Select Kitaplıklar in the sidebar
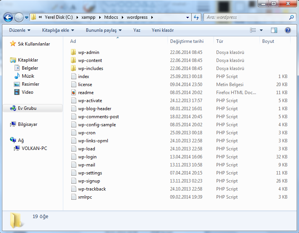This screenshot has width=299, height=233. coord(28,60)
